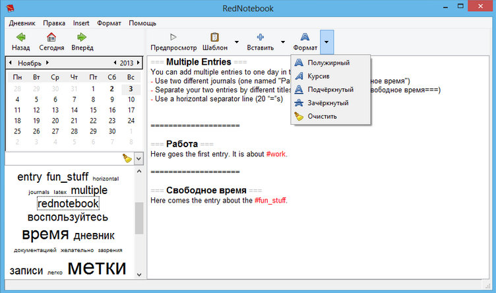Expand the Вставить dropdown arrow
The image size is (496, 293).
coord(283,42)
